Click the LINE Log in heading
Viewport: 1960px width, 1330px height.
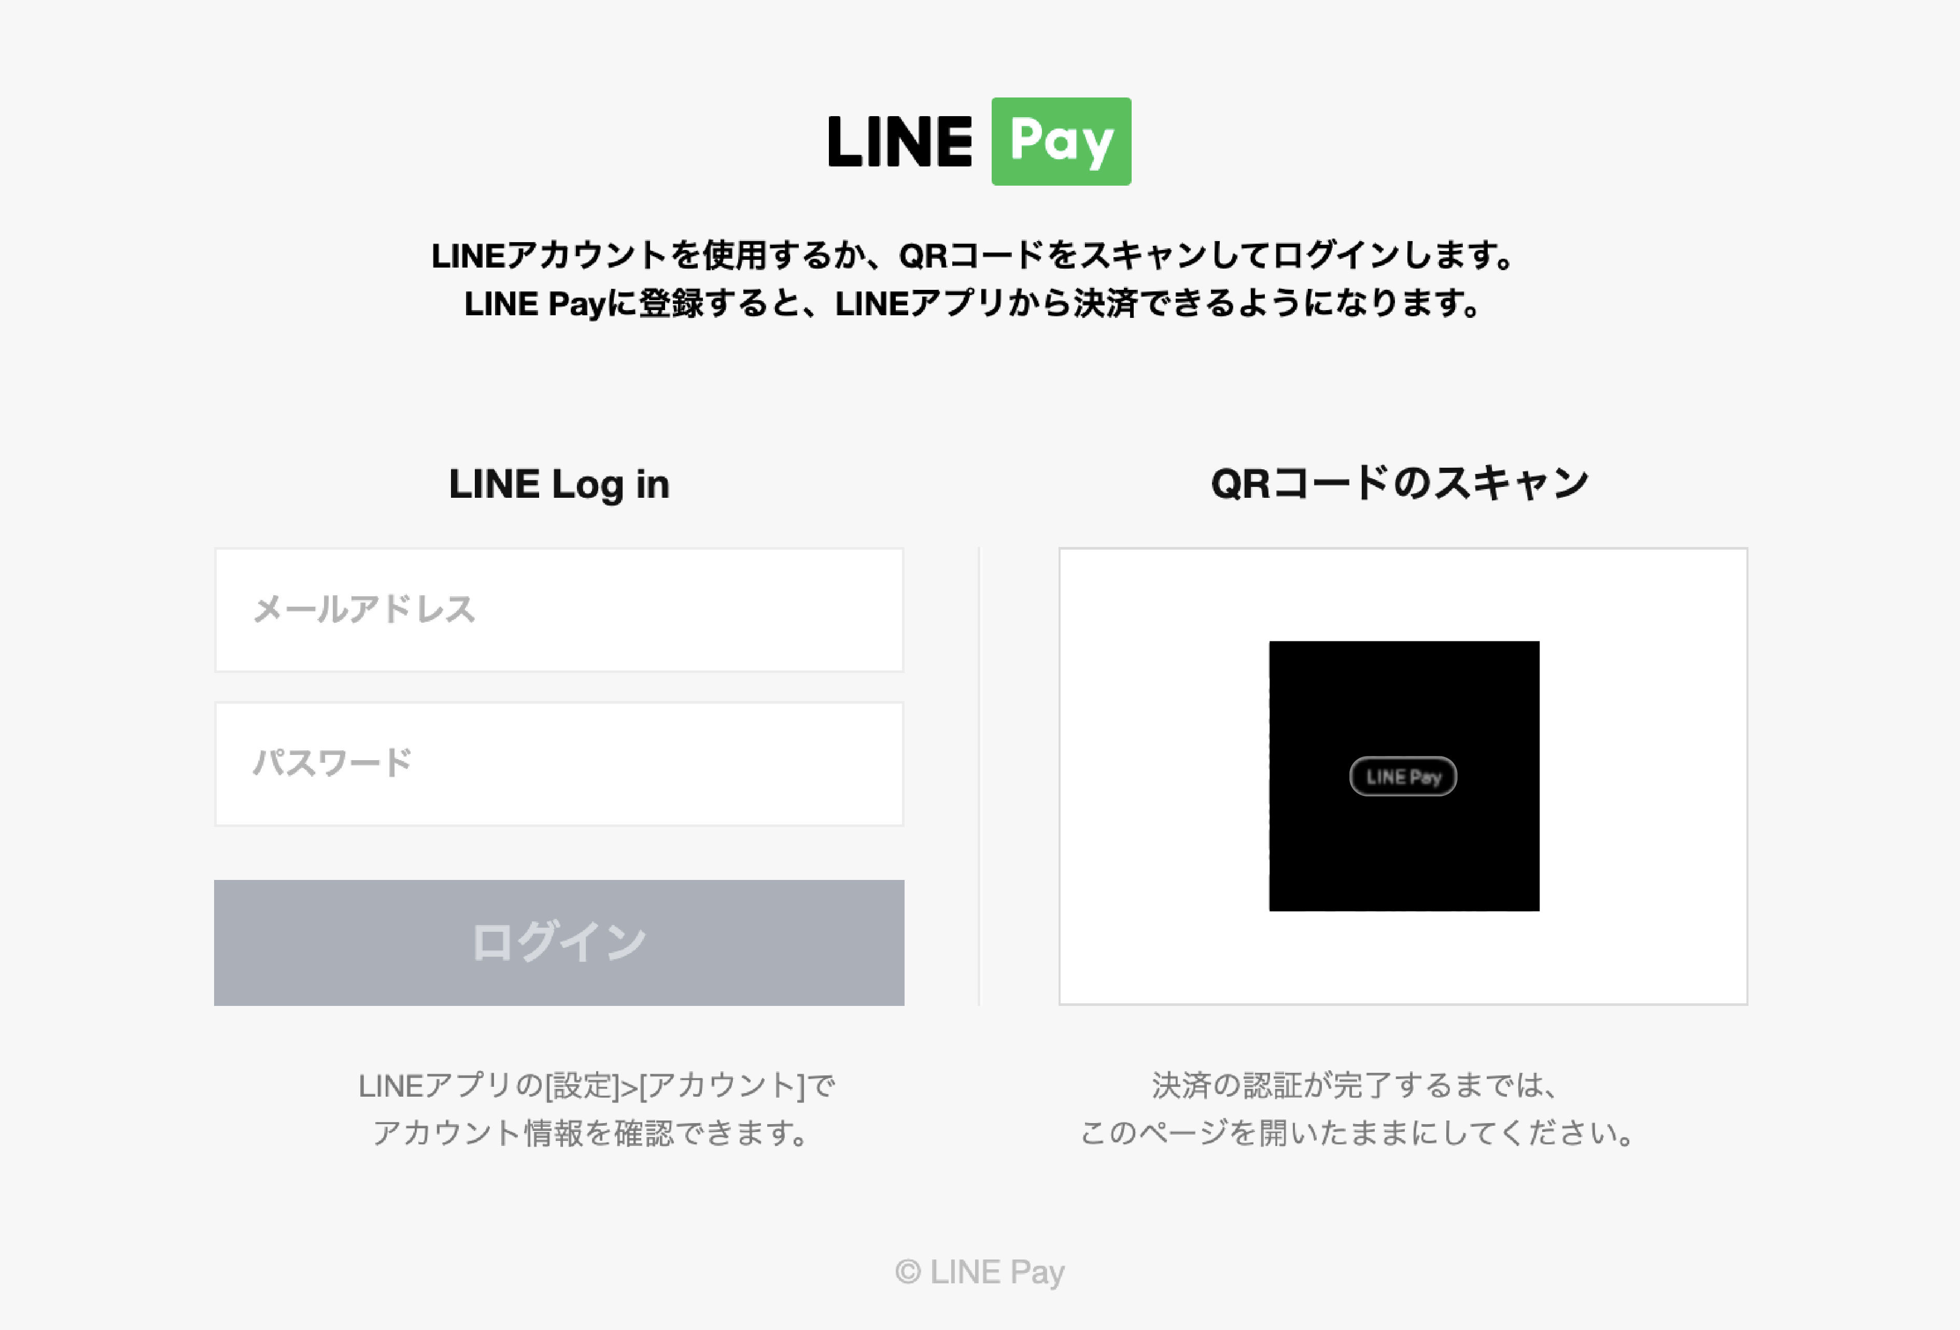(559, 484)
